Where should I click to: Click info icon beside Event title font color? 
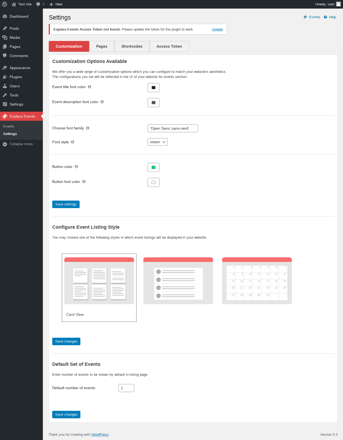[90, 87]
